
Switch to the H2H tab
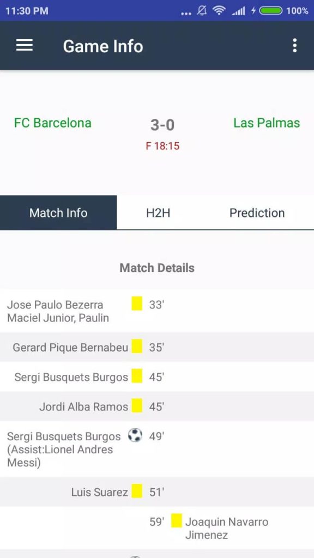(158, 213)
